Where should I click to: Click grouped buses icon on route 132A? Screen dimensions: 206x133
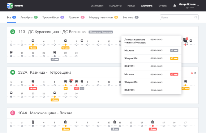point(71,81)
